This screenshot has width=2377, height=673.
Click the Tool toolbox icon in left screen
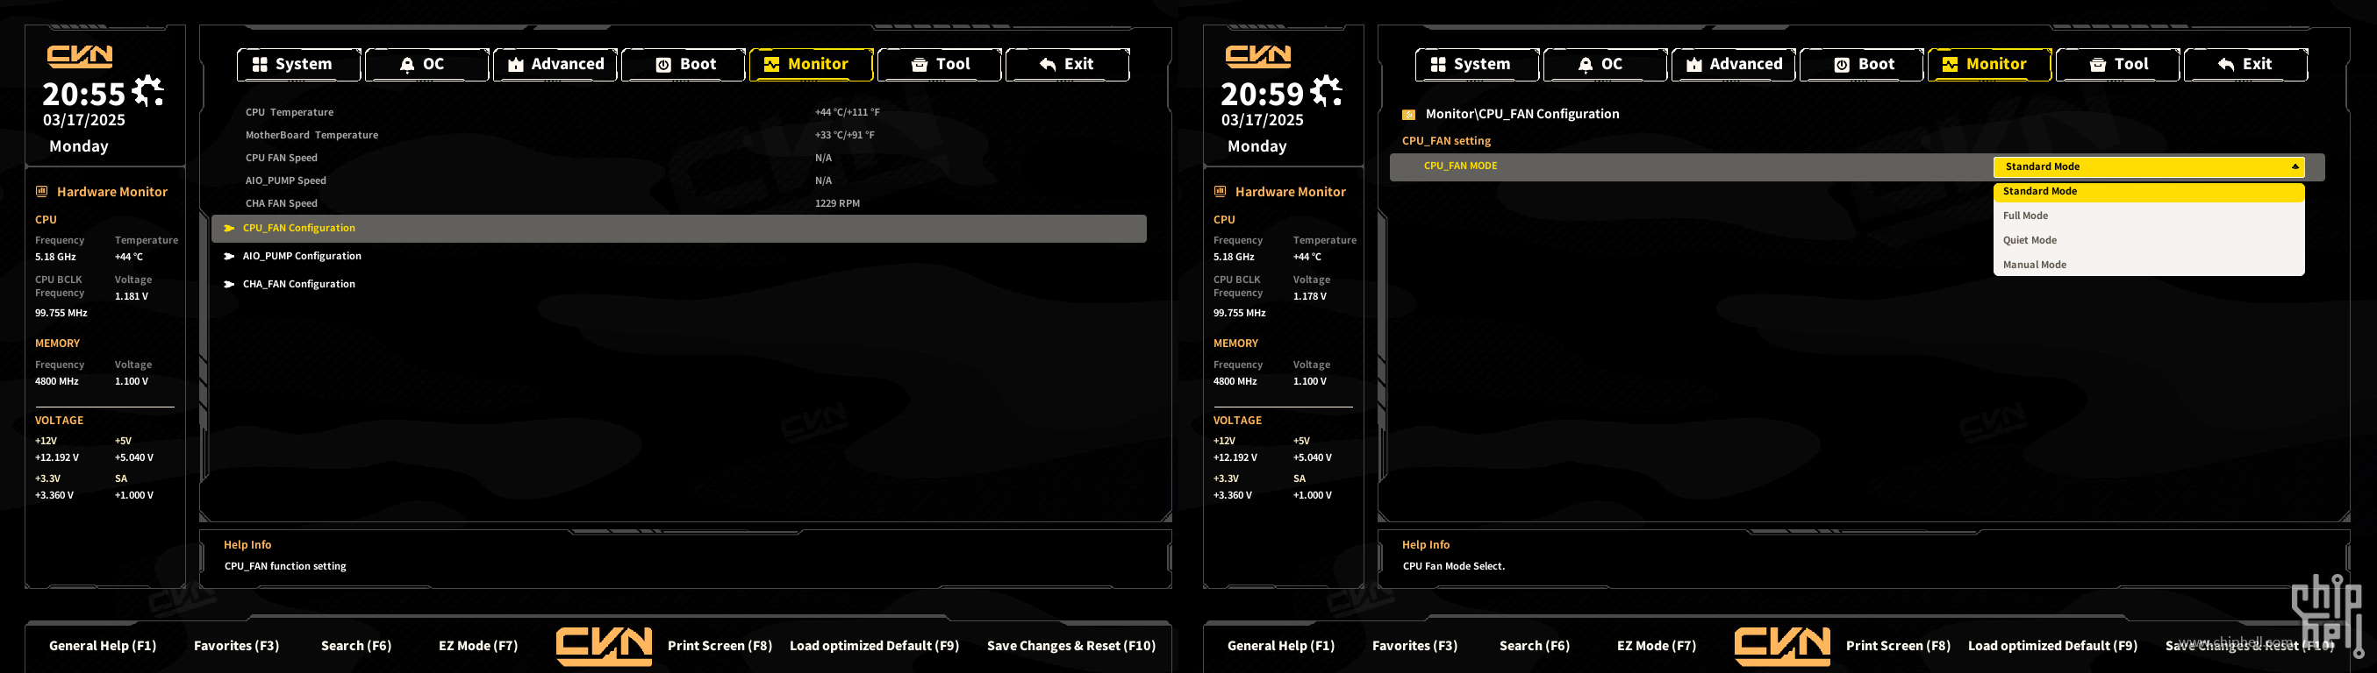tap(919, 65)
